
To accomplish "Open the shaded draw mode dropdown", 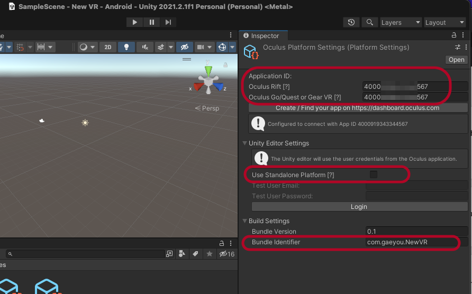I will (87, 47).
